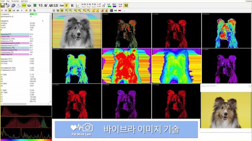Select the large LD mode icon
Image resolution: width=252 pixels, height=141 pixels.
click(56, 5)
